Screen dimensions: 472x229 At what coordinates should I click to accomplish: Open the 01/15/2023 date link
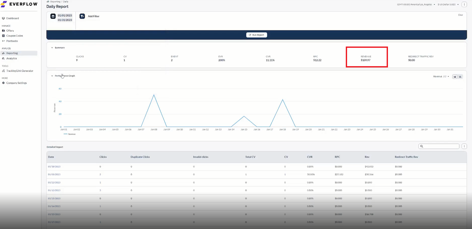(x=54, y=214)
